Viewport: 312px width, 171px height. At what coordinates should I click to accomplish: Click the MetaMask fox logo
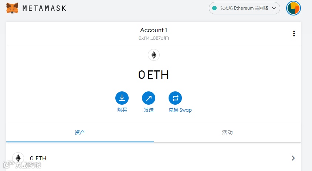pos(13,8)
